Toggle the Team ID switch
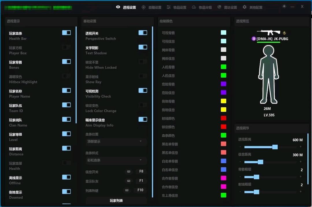The width and height of the screenshot is (312, 207). [x=66, y=105]
